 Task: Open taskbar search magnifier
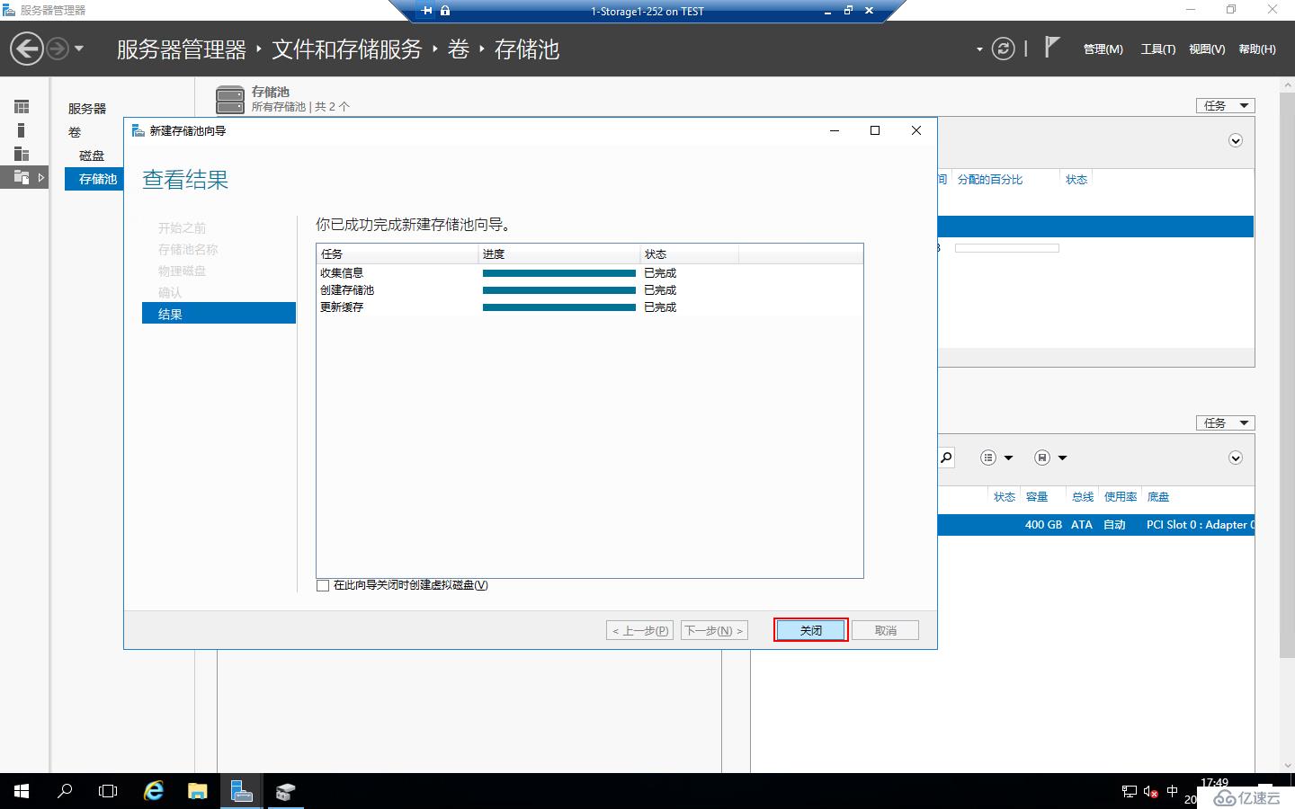tap(65, 791)
